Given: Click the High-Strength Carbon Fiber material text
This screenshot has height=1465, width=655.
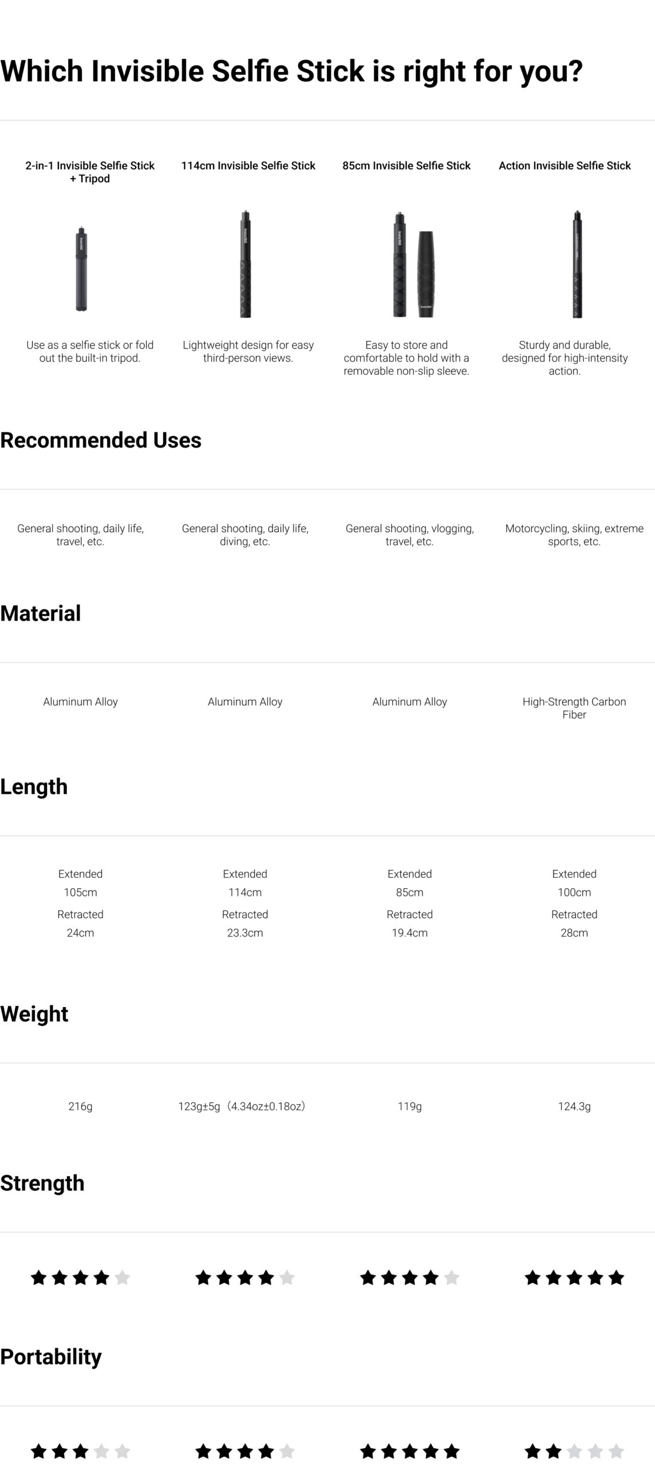Looking at the screenshot, I should (574, 708).
